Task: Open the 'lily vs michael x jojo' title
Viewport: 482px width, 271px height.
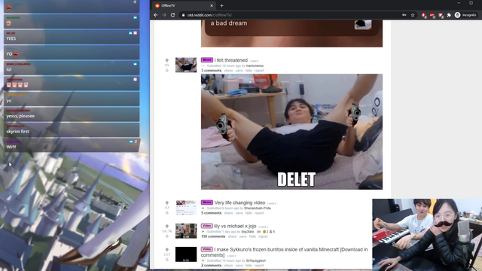Action: pos(235,226)
